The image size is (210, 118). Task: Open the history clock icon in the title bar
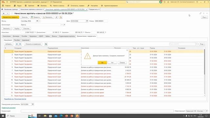[x=165, y=2]
